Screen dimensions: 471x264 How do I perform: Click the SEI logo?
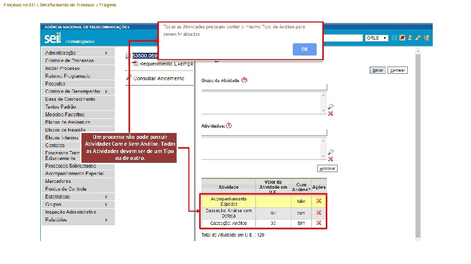click(52, 38)
